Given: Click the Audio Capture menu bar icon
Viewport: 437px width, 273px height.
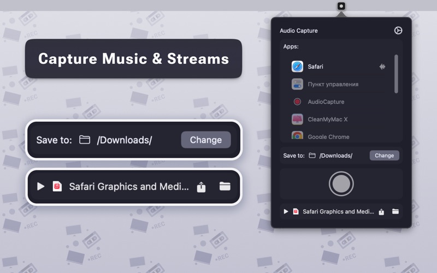Looking at the screenshot, I should coord(341,6).
